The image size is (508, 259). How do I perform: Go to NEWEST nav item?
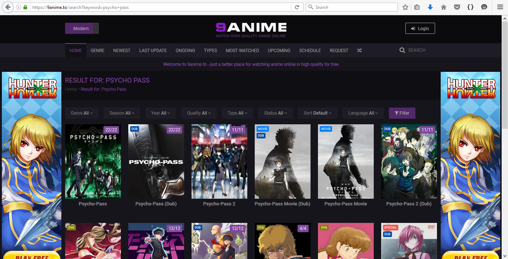[x=122, y=50]
